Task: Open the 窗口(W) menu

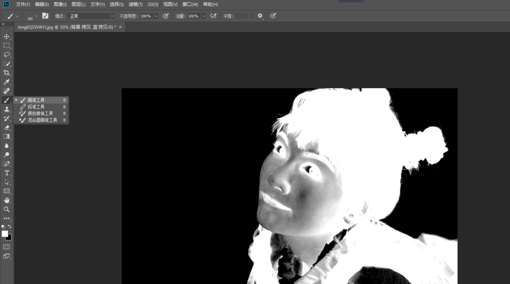Action: (190, 4)
